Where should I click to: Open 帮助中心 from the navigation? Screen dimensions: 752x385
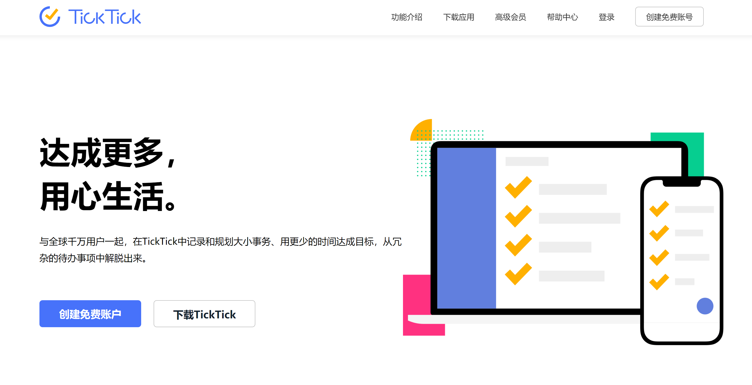pyautogui.click(x=562, y=17)
